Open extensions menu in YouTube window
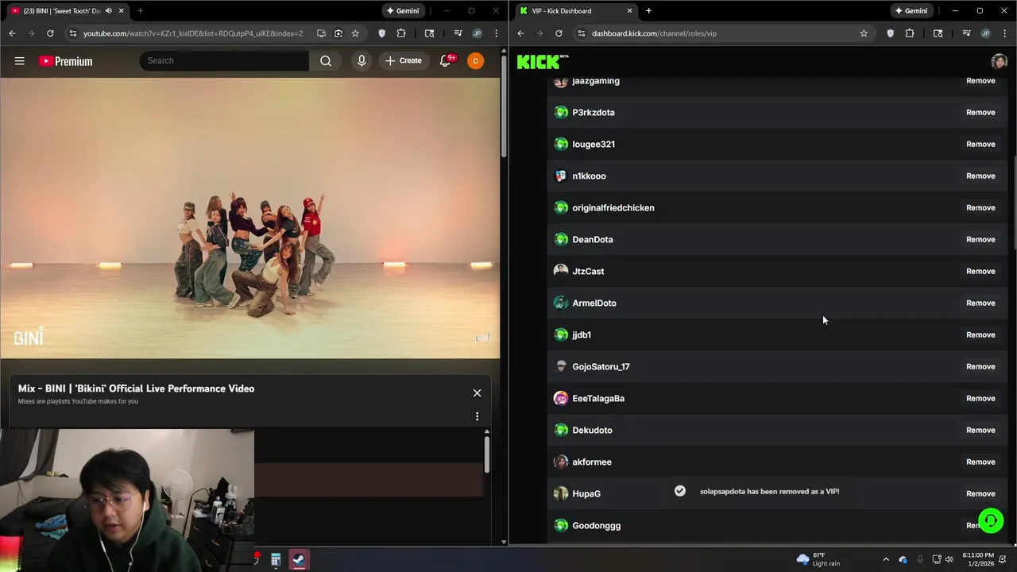 point(400,33)
